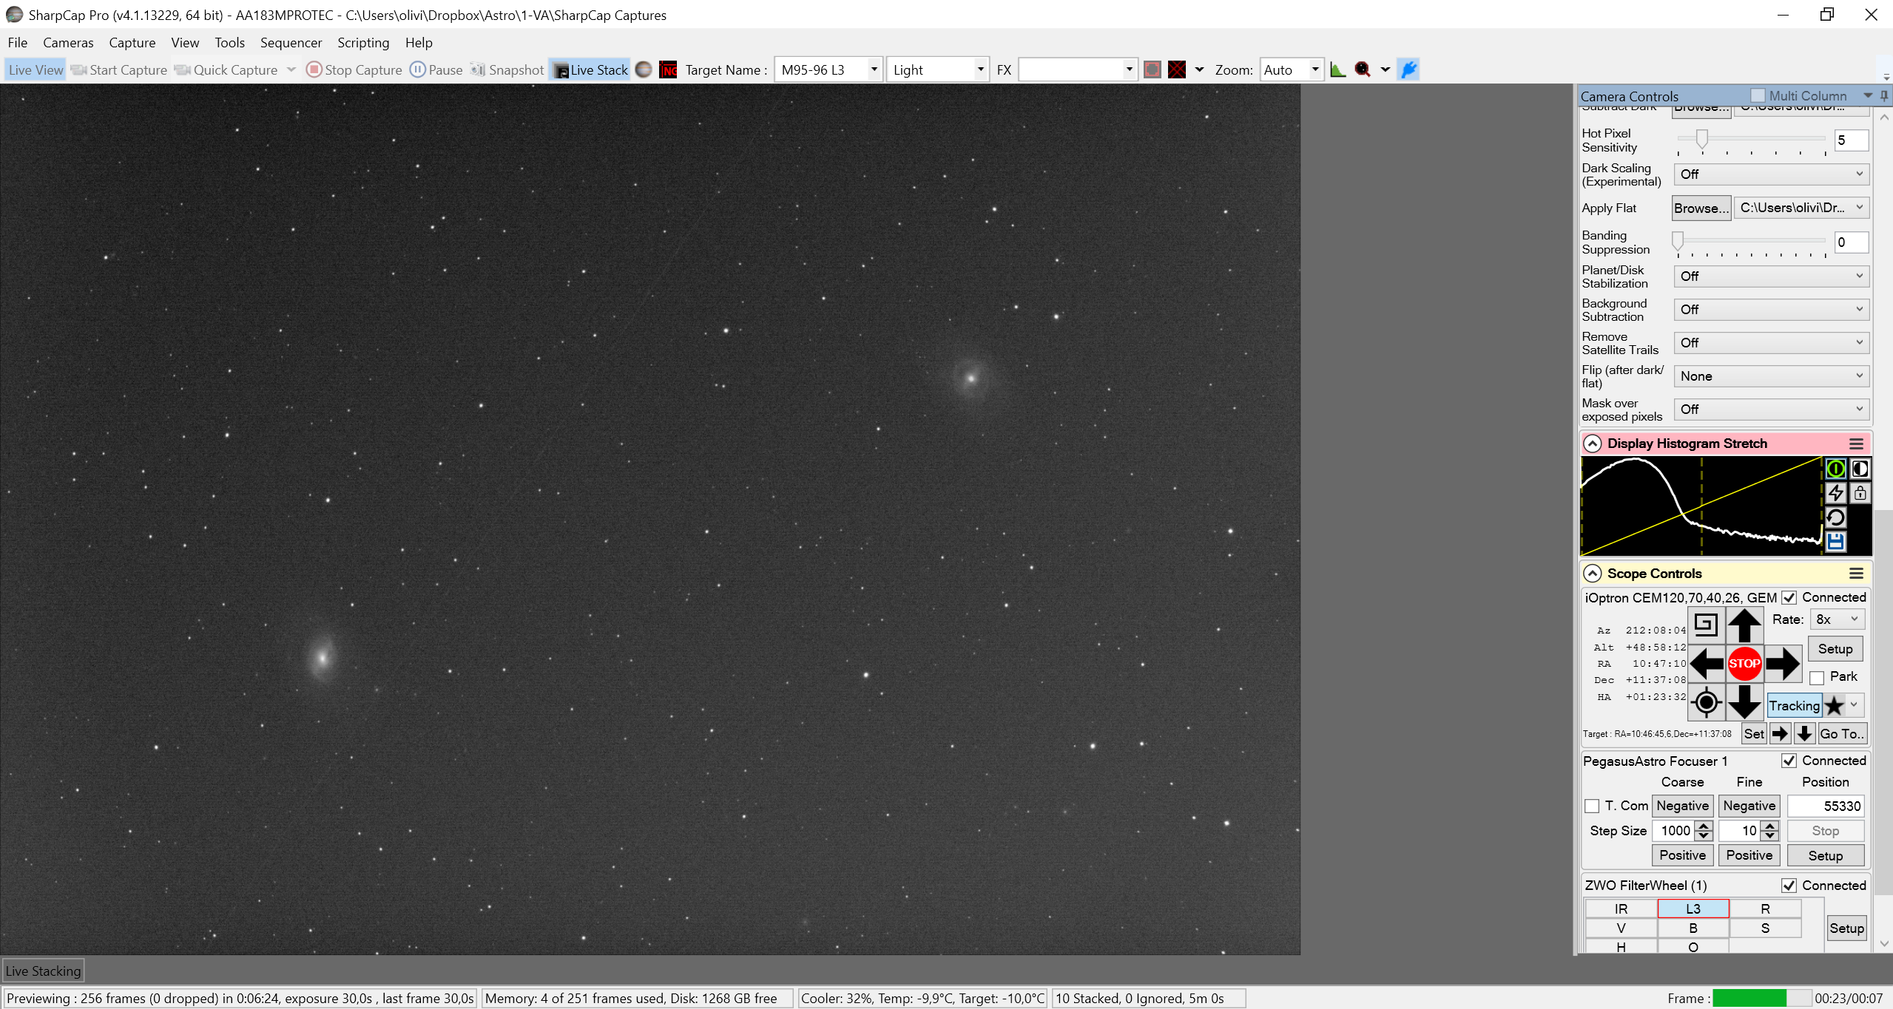This screenshot has height=1009, width=1893.
Task: Select the B filter in ZWO FilterWheel
Action: click(x=1693, y=928)
